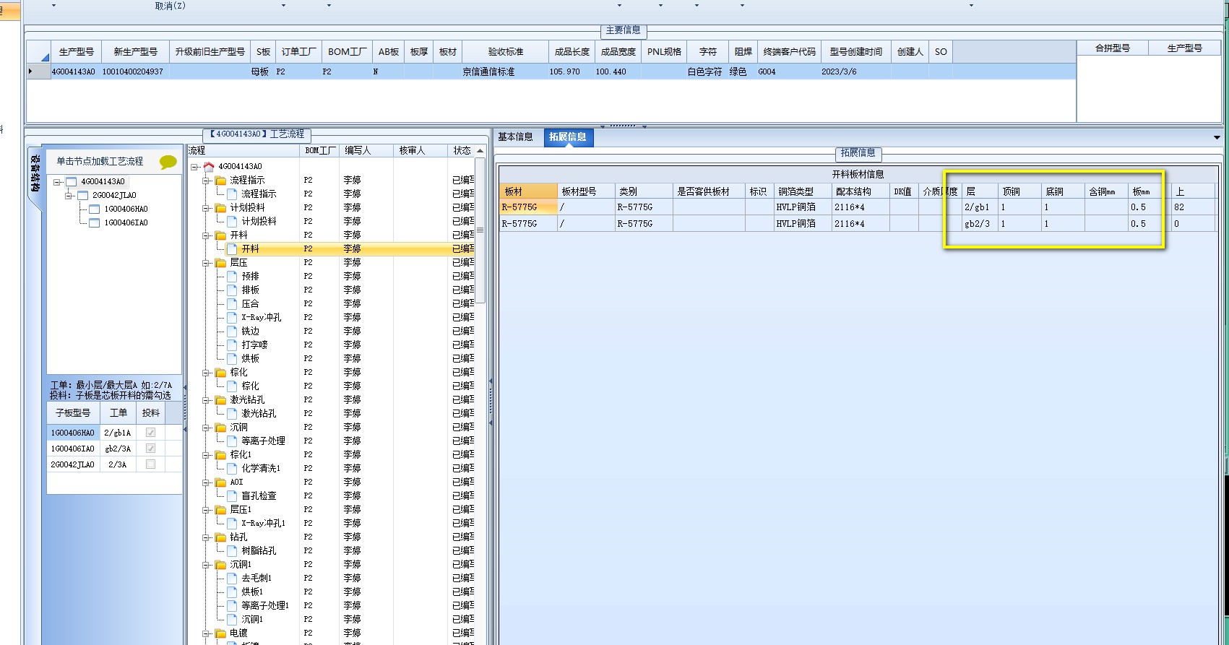Click the yellow speech bubble icon

click(168, 162)
